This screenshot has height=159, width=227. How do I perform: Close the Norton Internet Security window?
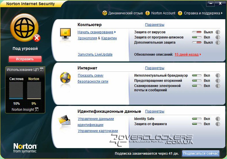[220, 3]
